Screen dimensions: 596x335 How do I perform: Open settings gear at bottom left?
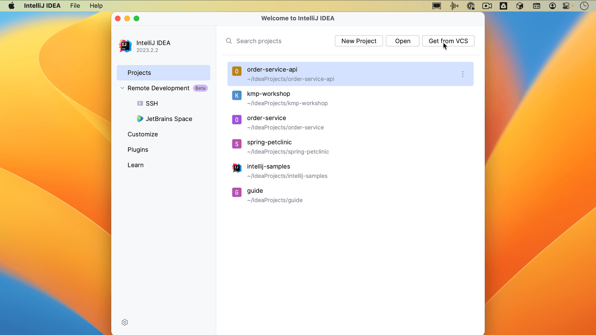[125, 322]
